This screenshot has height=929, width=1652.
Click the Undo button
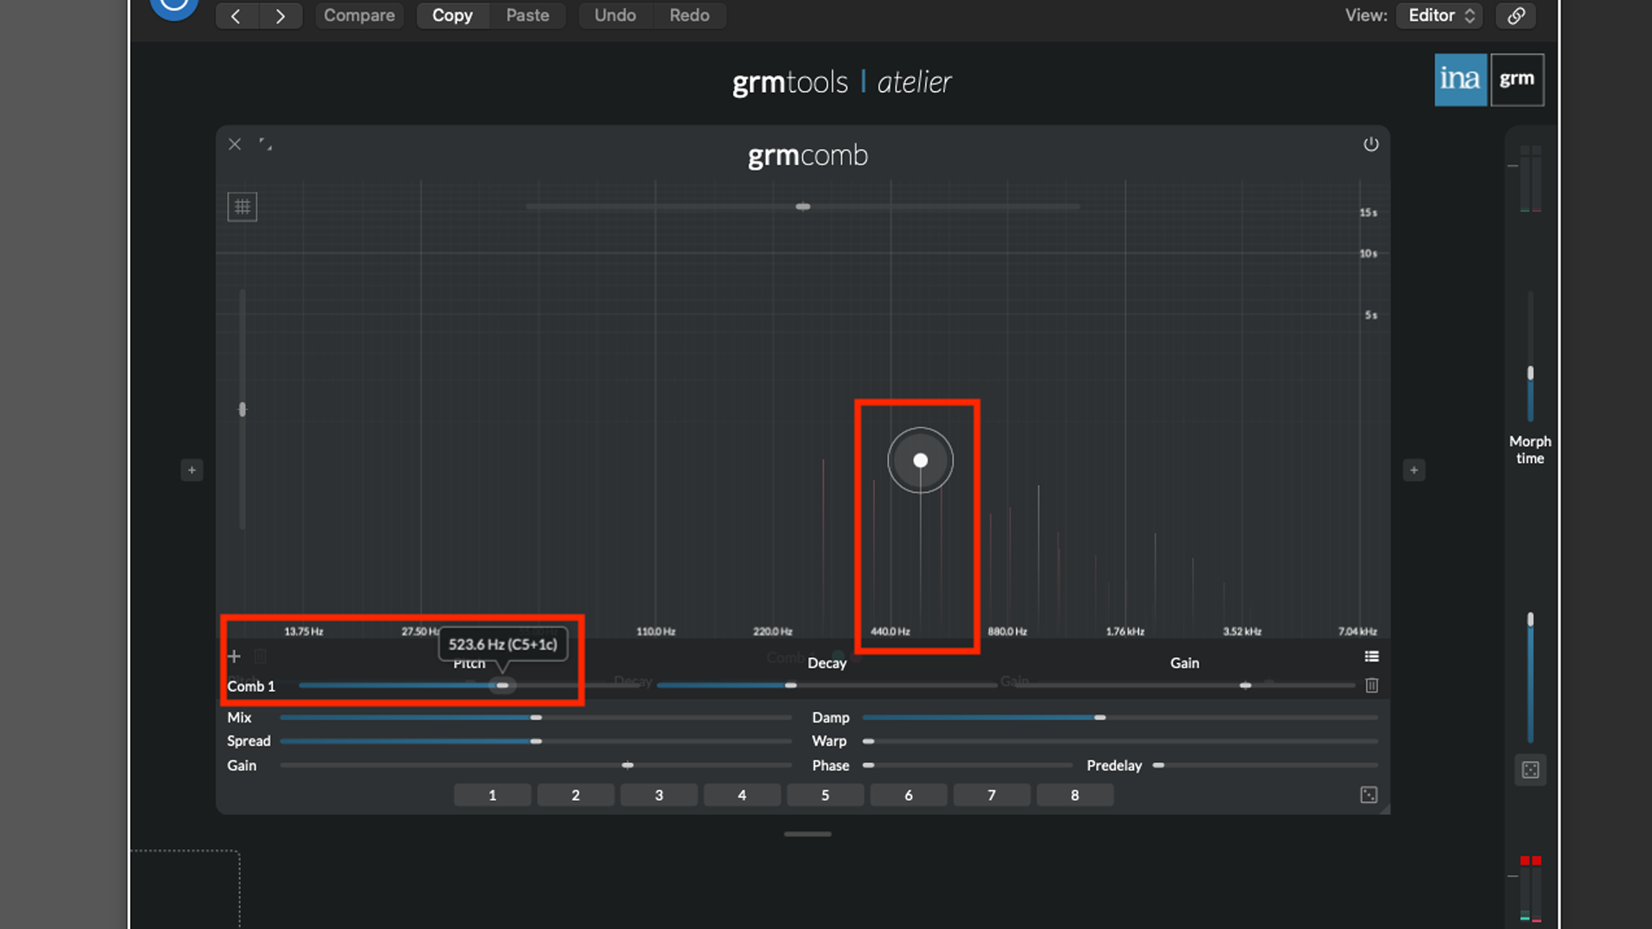(x=615, y=15)
